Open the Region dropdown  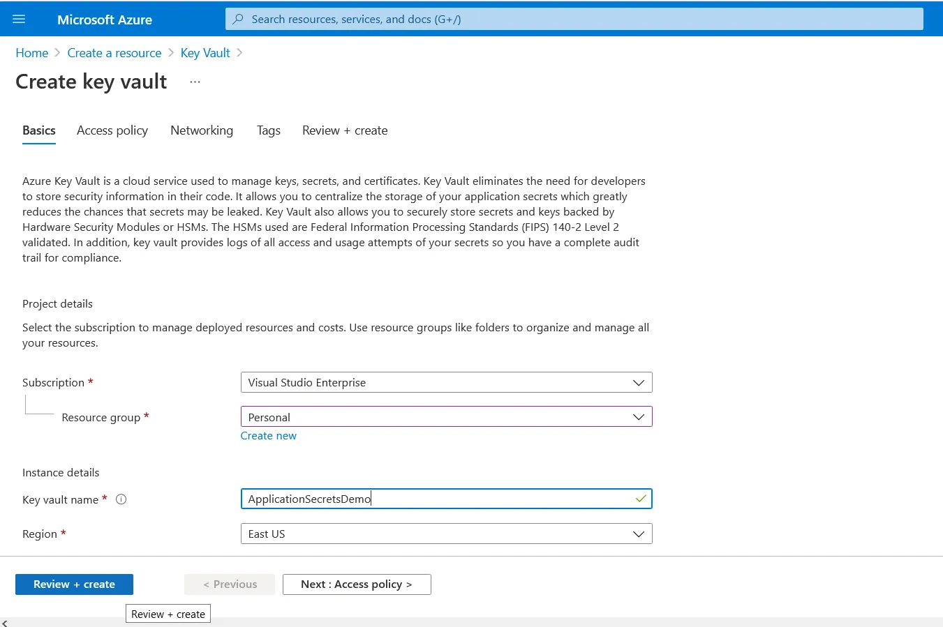pos(446,534)
